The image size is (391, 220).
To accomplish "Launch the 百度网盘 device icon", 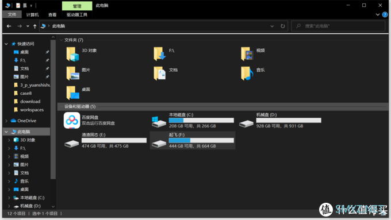I will [x=72, y=121].
